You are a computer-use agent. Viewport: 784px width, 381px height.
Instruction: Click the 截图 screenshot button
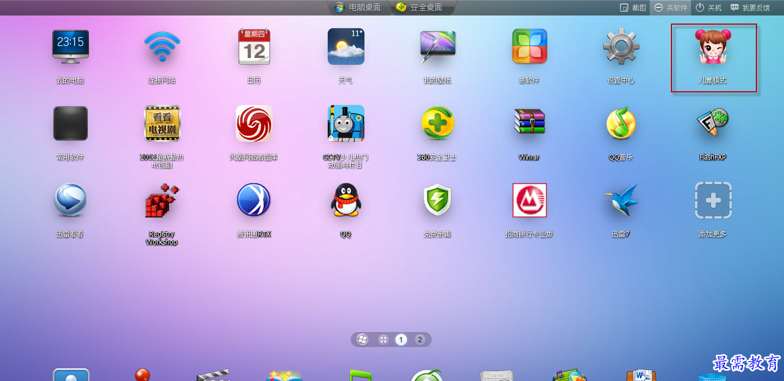[633, 7]
